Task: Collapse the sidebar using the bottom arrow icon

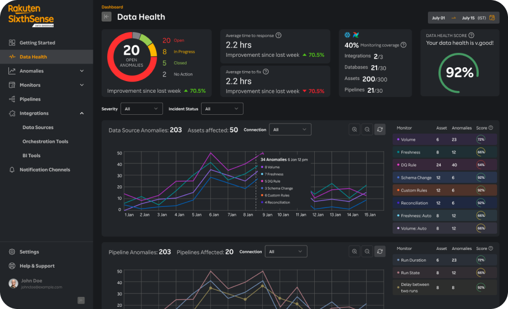Action: (x=81, y=300)
